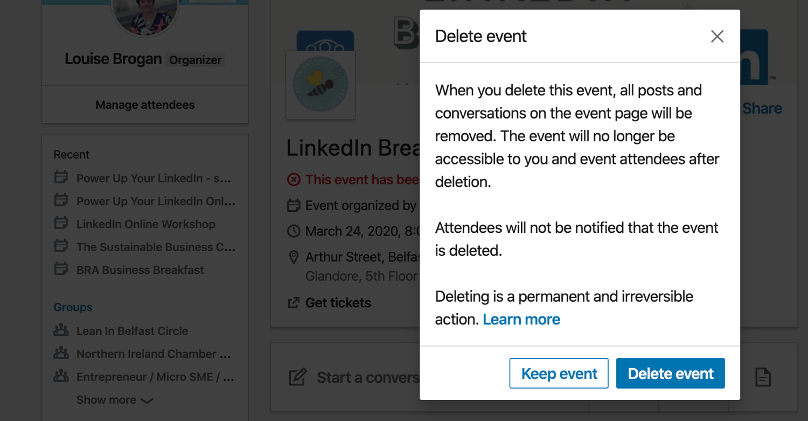
Task: Close the Delete event dialog
Action: point(717,37)
